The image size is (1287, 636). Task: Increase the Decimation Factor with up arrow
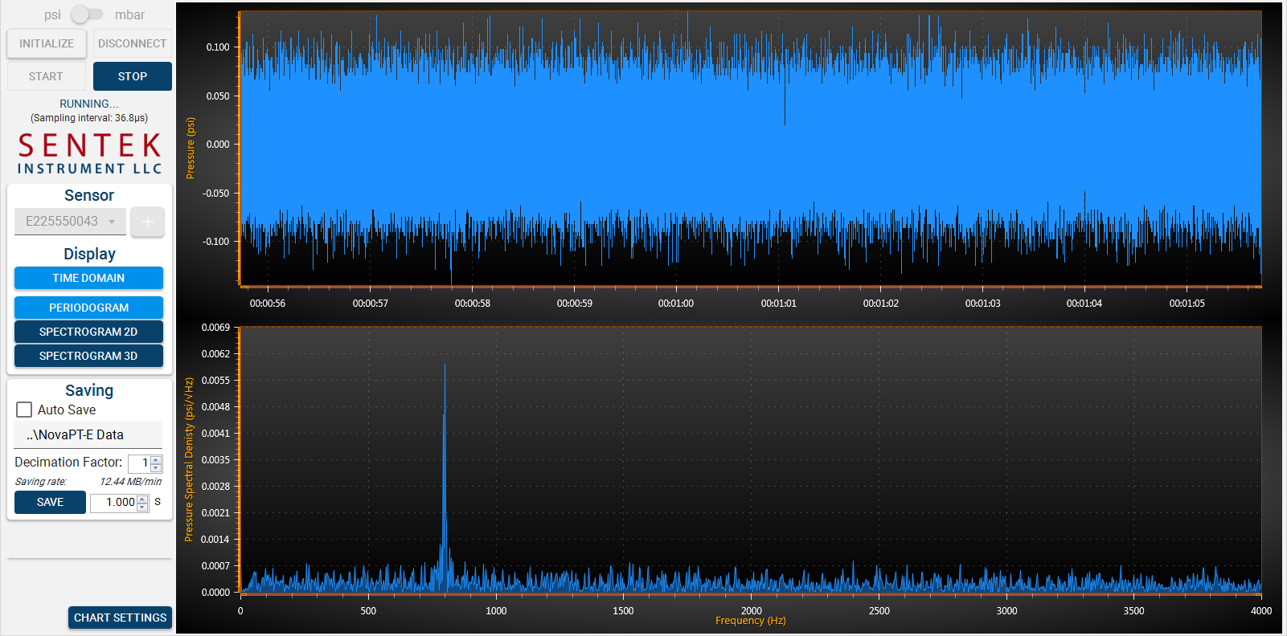pos(156,459)
